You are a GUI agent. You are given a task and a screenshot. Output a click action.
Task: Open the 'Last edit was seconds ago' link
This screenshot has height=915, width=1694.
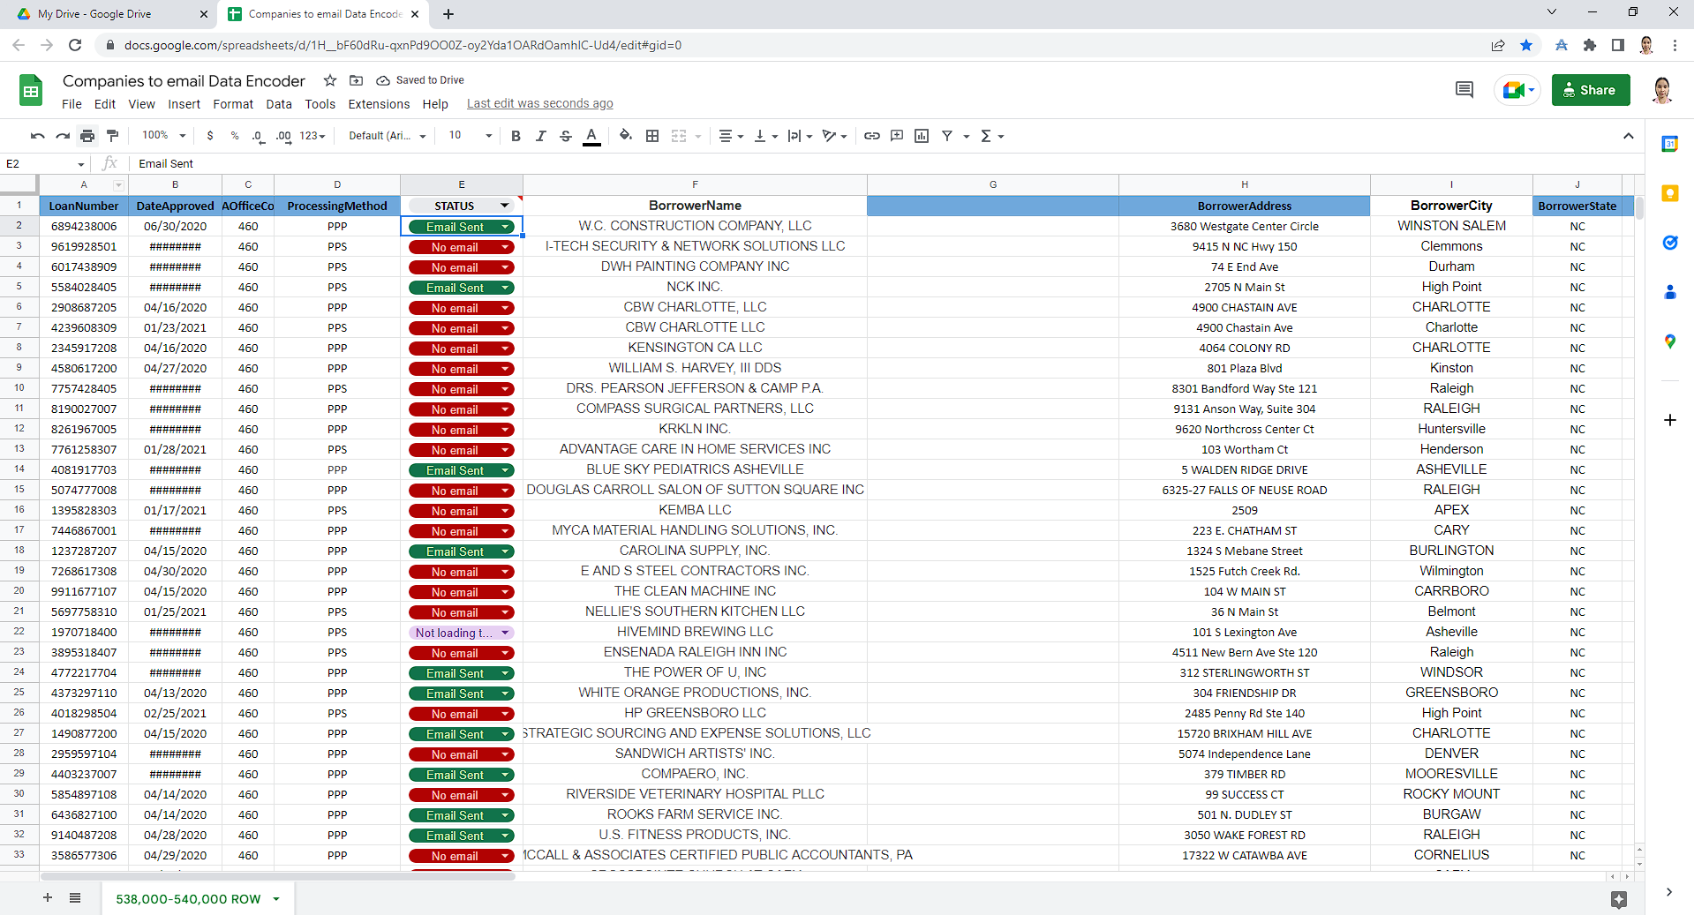tap(540, 104)
